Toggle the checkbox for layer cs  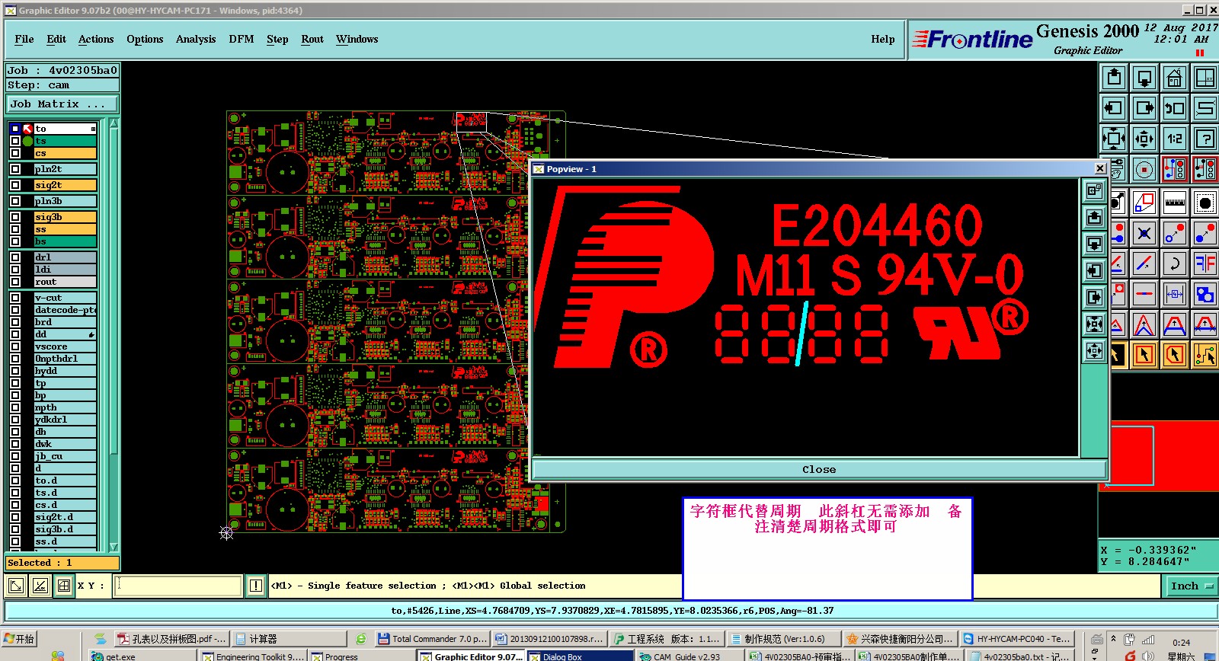click(15, 153)
